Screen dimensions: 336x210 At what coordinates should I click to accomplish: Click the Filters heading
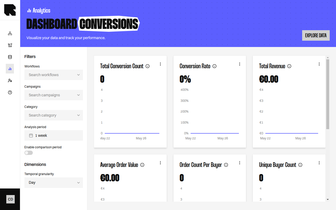(x=30, y=56)
